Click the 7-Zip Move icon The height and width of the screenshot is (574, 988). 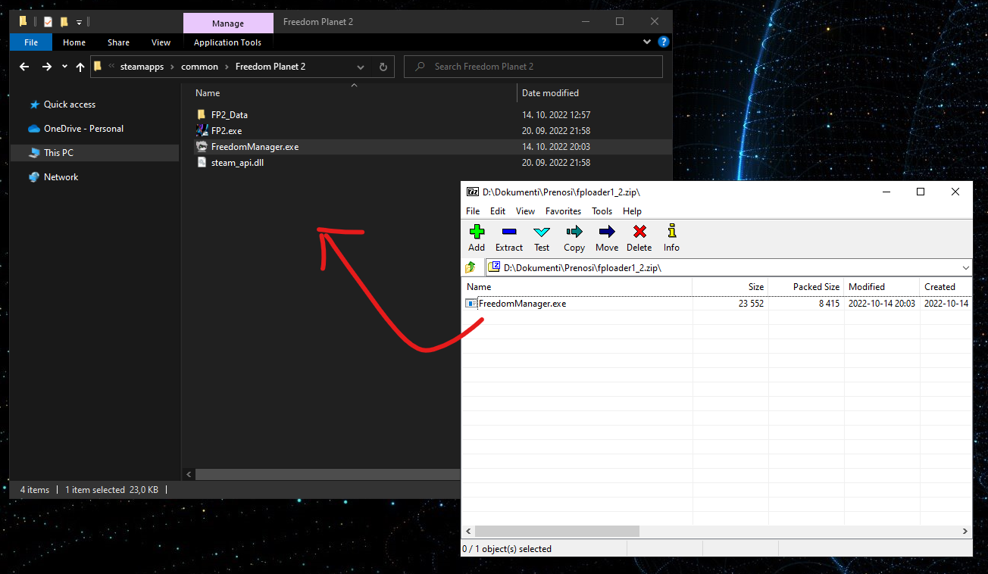[607, 232]
